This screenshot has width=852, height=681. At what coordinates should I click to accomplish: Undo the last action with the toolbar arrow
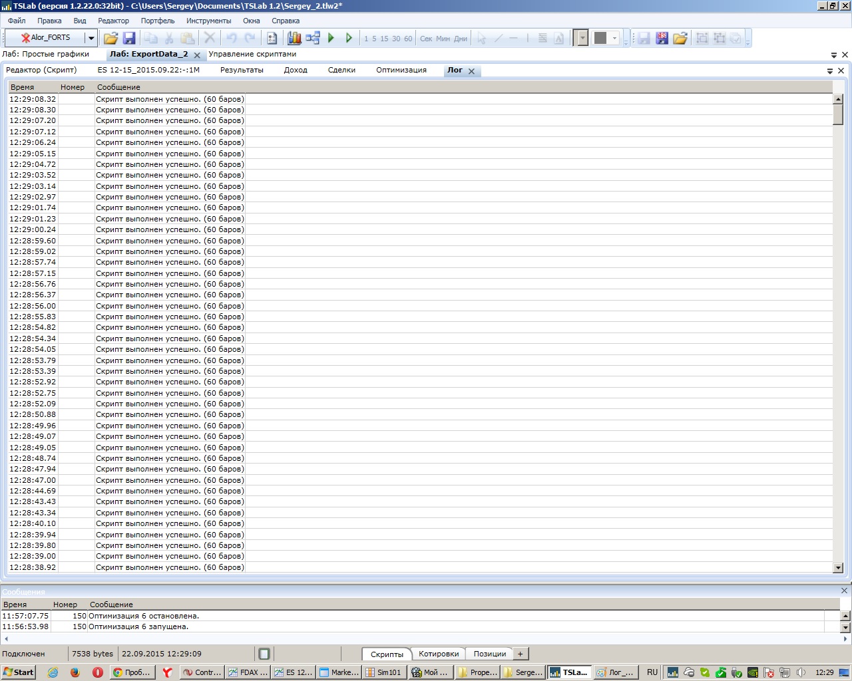pos(232,38)
